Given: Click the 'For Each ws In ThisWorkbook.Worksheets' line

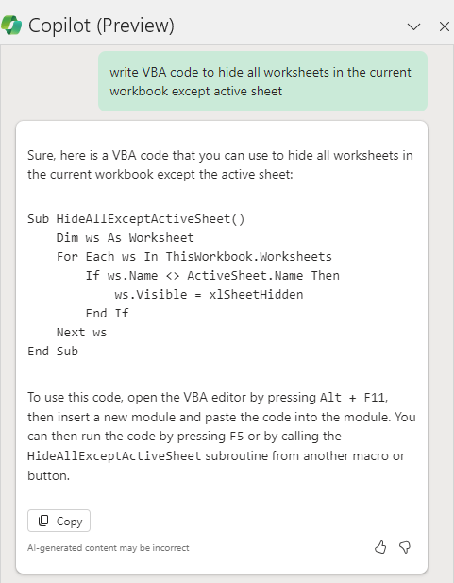Looking at the screenshot, I should (193, 257).
